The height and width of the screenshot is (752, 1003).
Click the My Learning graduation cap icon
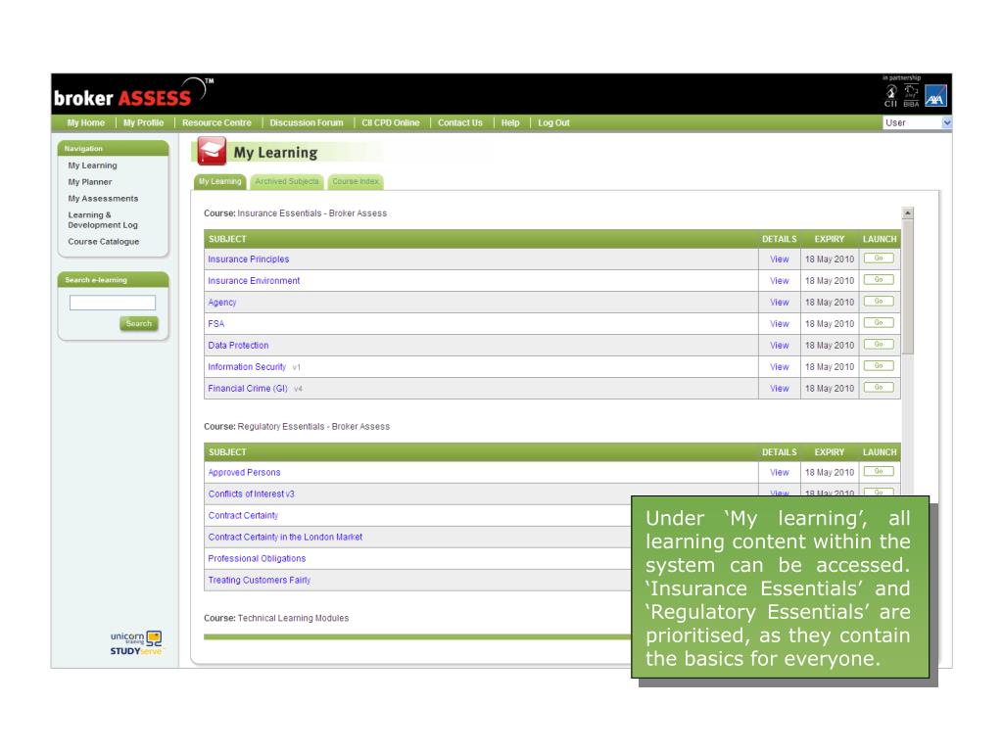(212, 152)
